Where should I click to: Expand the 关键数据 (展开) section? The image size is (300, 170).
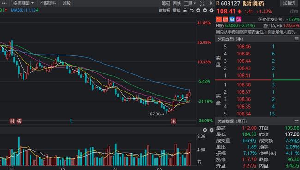[232, 121]
